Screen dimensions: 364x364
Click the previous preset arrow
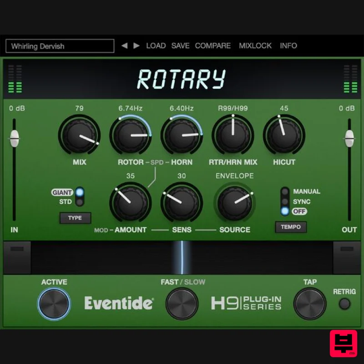tap(124, 45)
